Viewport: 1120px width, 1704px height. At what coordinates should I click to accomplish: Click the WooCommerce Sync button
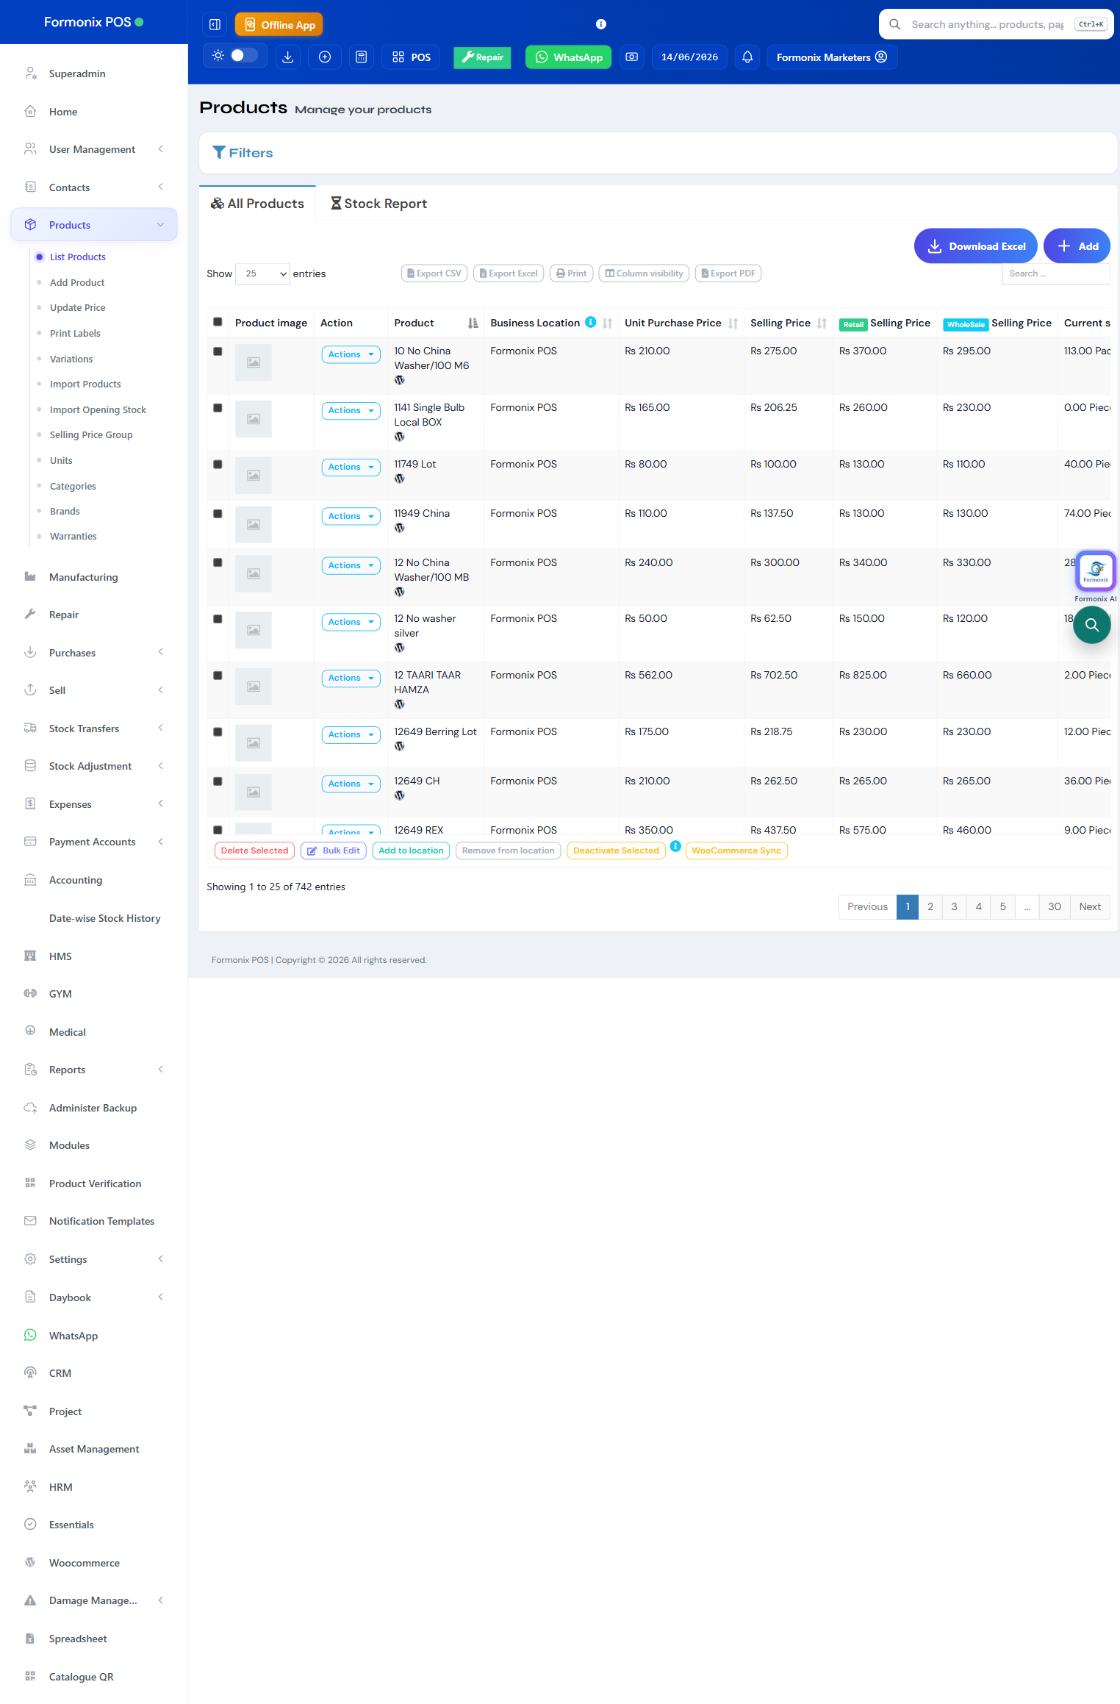click(736, 851)
